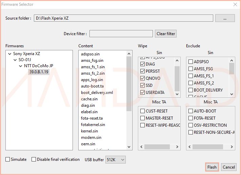Close the Firmware Selector window
241x175 pixels.
(x=235, y=4)
